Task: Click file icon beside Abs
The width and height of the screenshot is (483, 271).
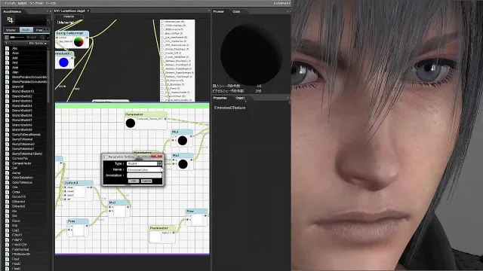Action: [7, 48]
